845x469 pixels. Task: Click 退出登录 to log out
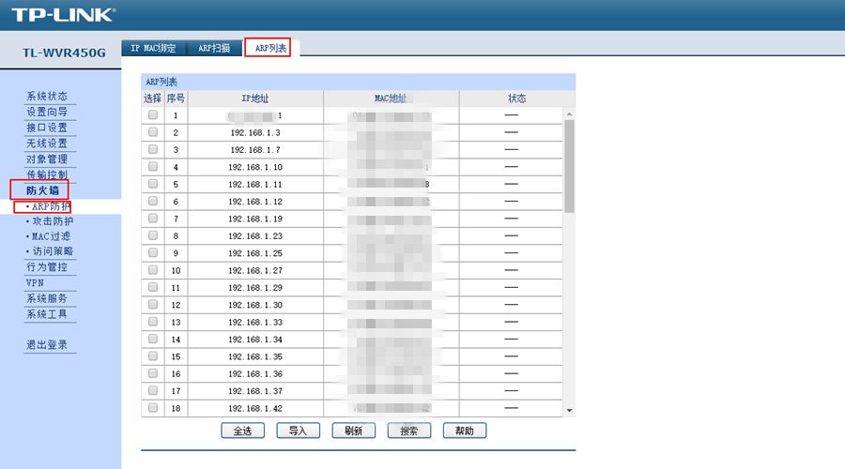[x=47, y=345]
